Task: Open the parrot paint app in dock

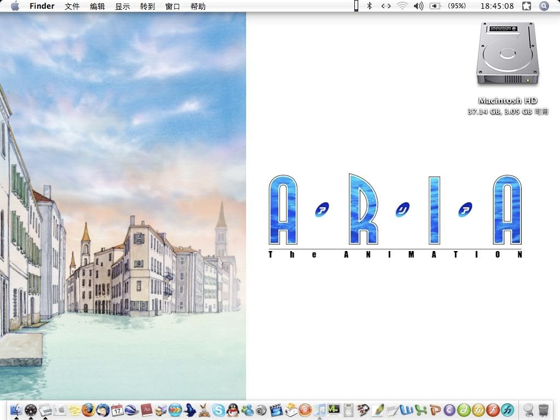Action: (x=378, y=410)
